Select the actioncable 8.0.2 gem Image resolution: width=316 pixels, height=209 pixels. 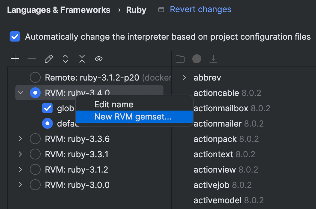[227, 93]
